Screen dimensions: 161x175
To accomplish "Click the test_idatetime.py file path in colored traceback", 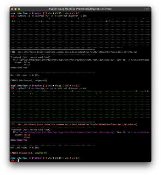I will pos(66,132).
